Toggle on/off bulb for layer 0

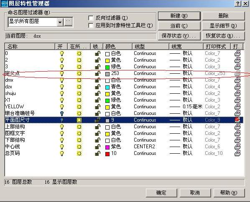[62, 53]
